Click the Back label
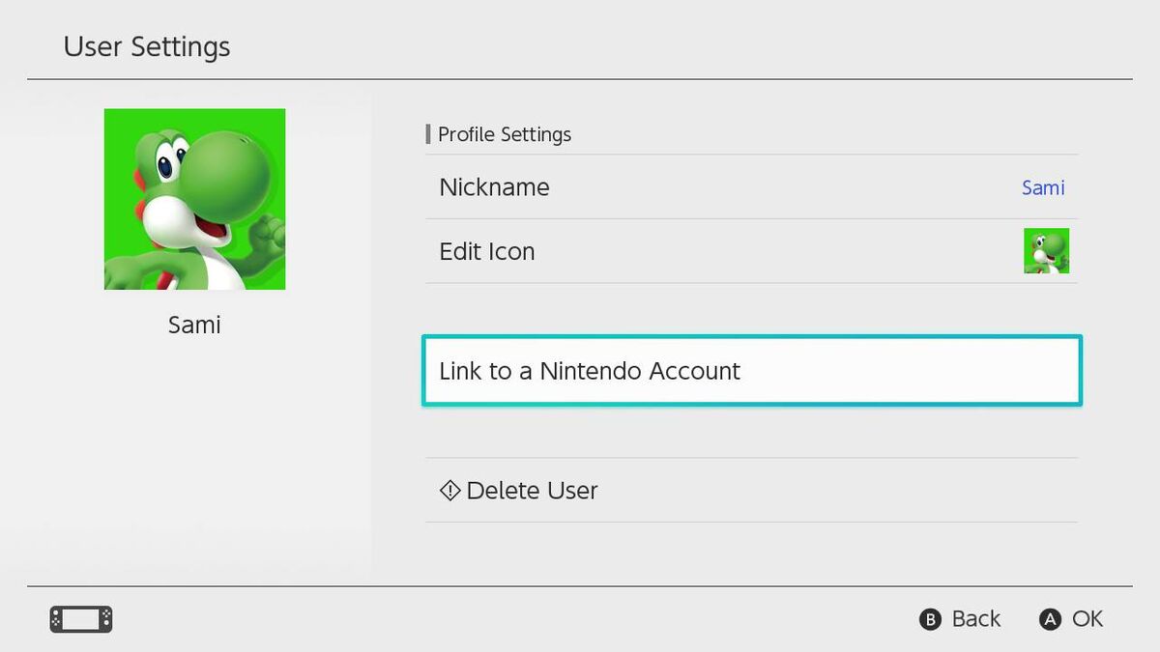1160x652 pixels. click(x=975, y=619)
